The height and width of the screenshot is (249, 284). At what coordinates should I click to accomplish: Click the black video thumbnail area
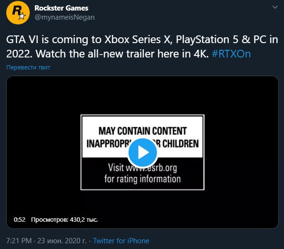click(142, 152)
